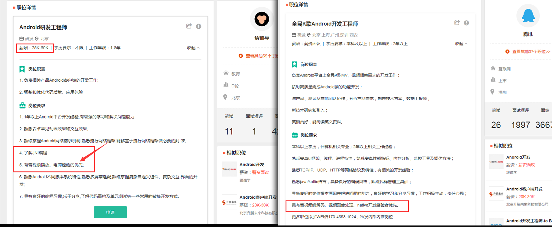The height and width of the screenshot is (227, 552).
Task: Click 薪资:20K-30K in right similar jobs
Action: (521, 196)
